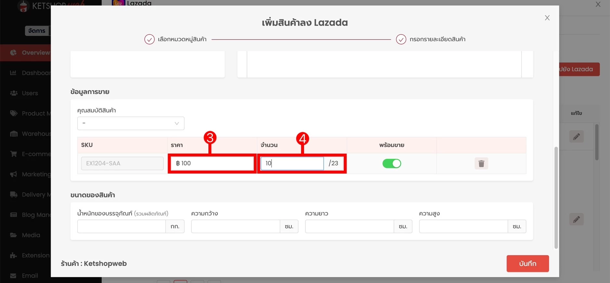Image resolution: width=610 pixels, height=283 pixels.
Task: Open Extension in the sidebar
Action: pyautogui.click(x=25, y=255)
